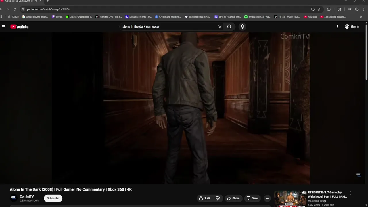Share the video

point(233,198)
